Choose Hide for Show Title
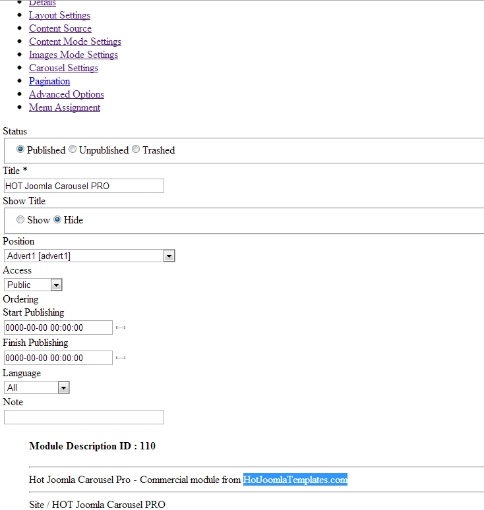 tap(57, 219)
